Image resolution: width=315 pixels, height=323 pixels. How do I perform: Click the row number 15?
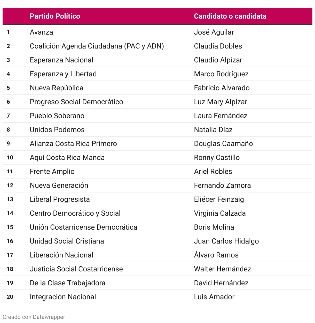pos(10,227)
